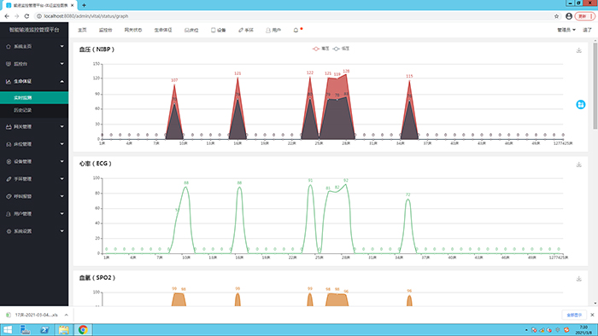The width and height of the screenshot is (598, 336).
Task: Close the current browser tab
Action: point(73,5)
